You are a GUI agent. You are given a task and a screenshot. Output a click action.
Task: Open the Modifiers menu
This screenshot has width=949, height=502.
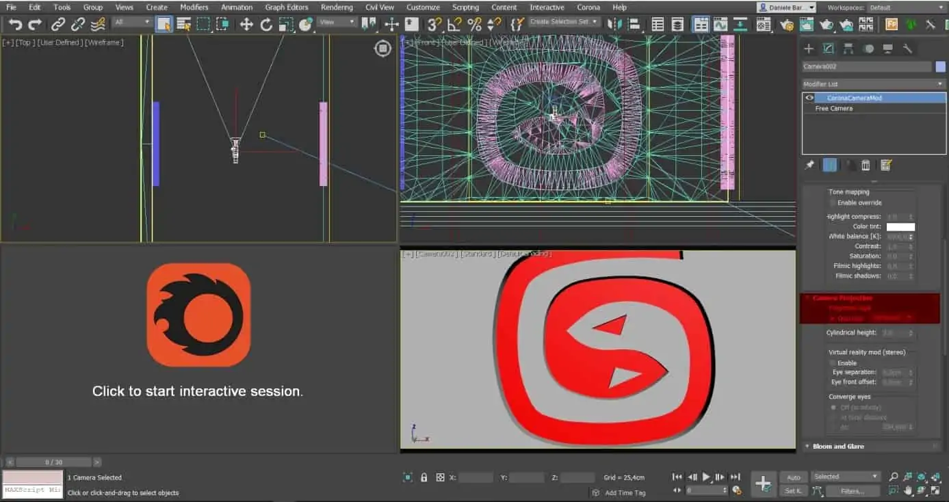tap(194, 8)
